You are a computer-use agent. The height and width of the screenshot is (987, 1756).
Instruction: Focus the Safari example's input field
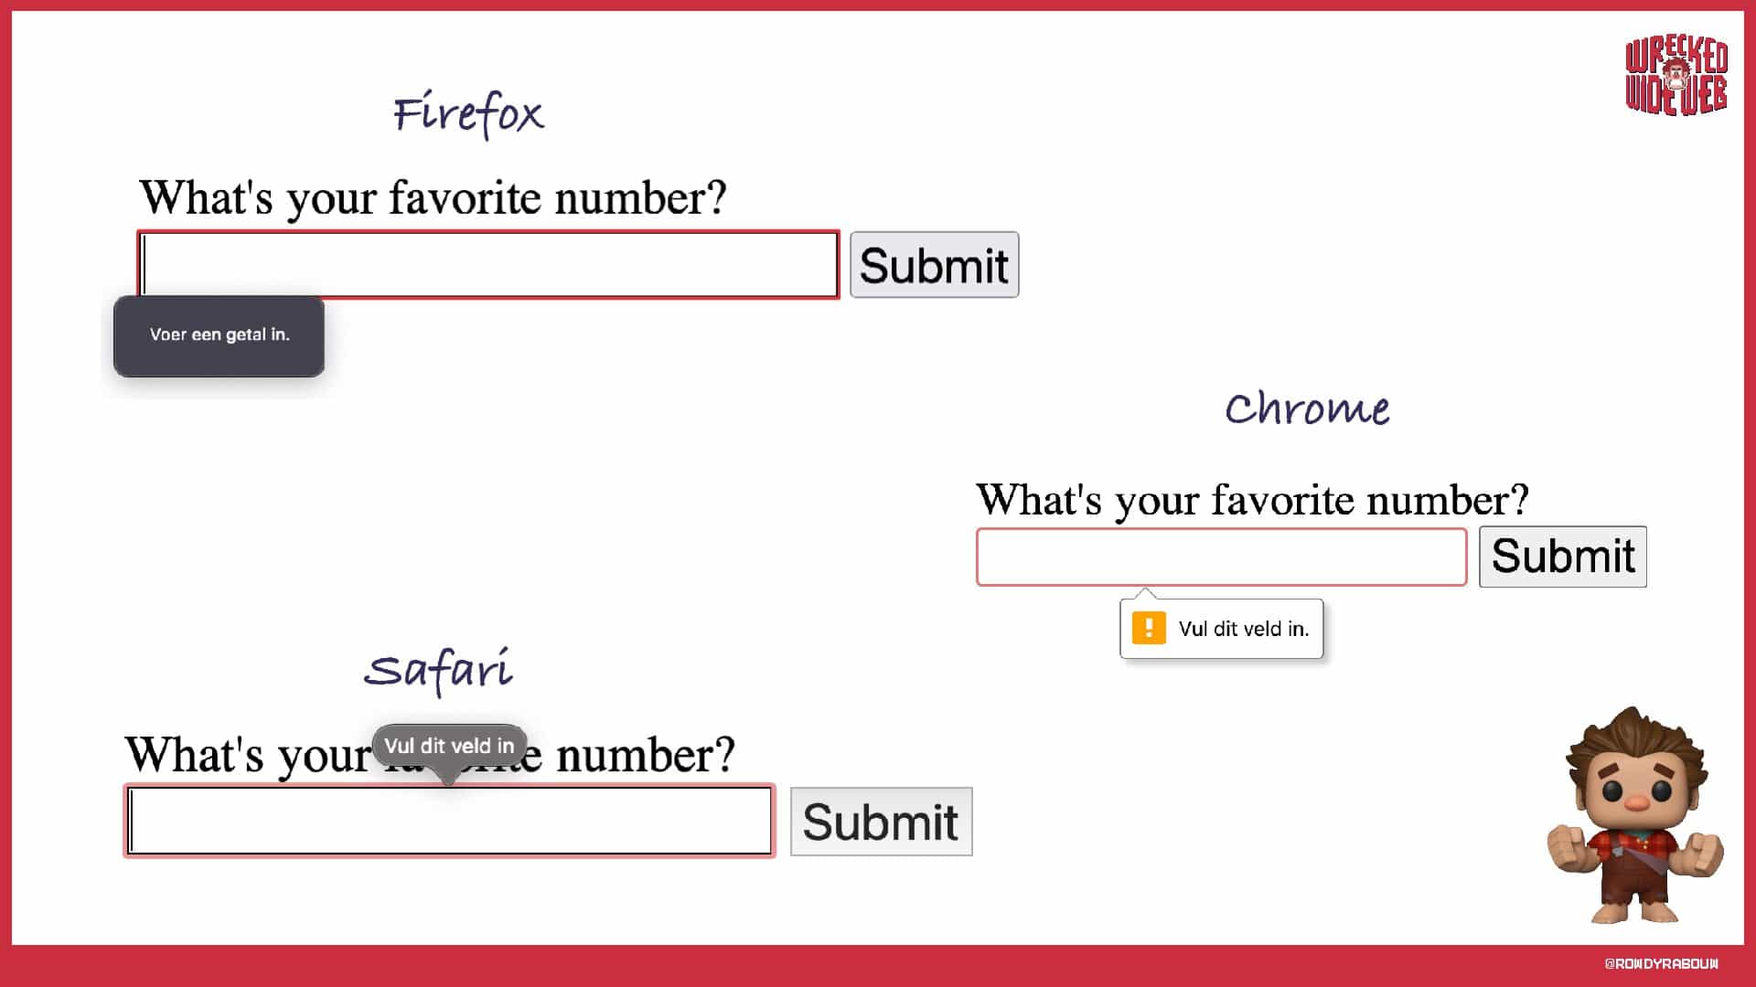[449, 821]
